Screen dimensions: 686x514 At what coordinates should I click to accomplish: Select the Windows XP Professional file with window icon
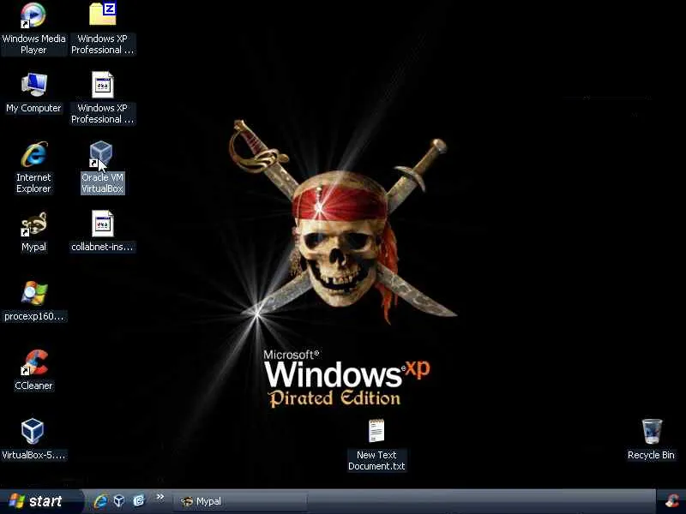pyautogui.click(x=102, y=84)
